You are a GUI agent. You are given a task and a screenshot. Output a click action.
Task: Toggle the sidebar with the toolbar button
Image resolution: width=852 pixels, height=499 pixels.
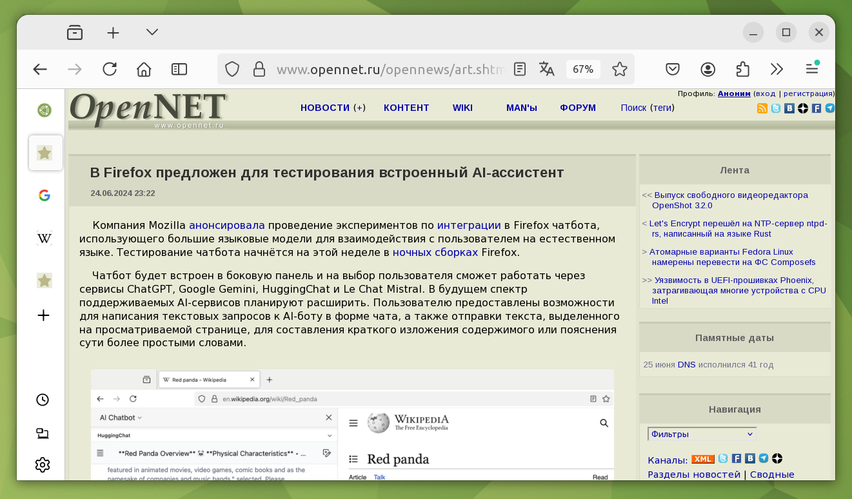(179, 69)
